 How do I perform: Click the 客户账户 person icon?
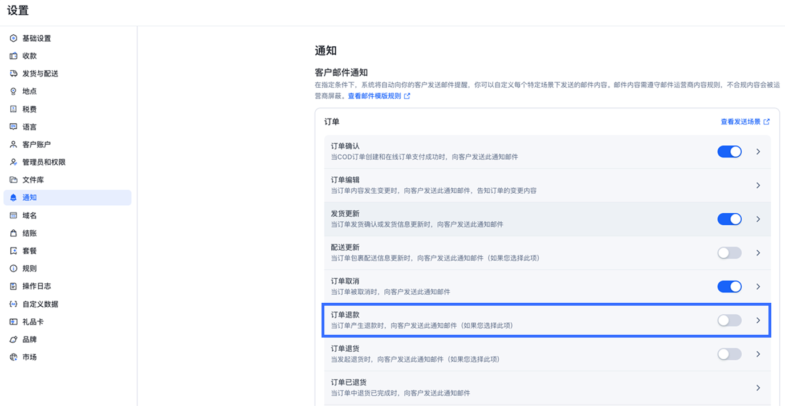pos(14,144)
